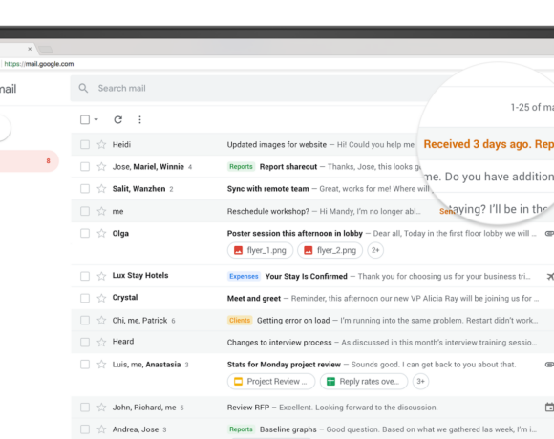Select Olga's Poster session email checkbox
This screenshot has width=554, height=439.
85,233
